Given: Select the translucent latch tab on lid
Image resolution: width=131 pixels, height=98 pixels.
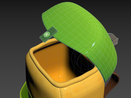Looking at the screenshot, I should coord(49,35).
